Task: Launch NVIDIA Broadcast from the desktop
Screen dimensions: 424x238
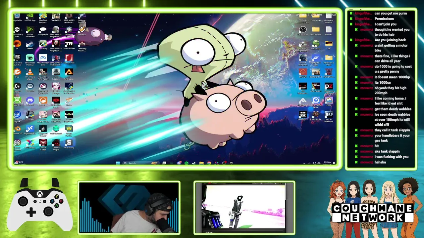Action: pyautogui.click(x=30, y=31)
